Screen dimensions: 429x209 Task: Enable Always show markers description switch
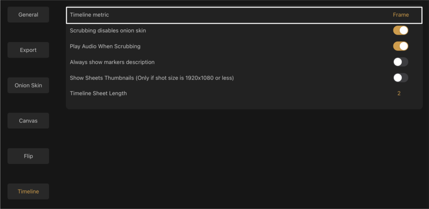tap(401, 62)
